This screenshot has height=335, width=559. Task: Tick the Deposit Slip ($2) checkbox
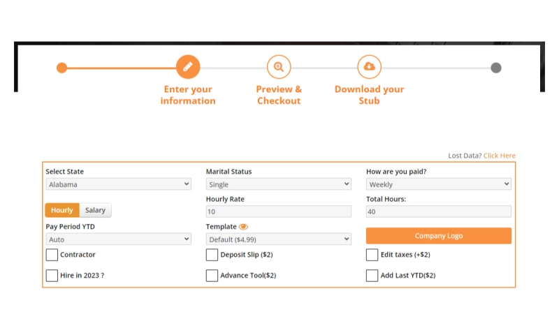click(x=212, y=255)
